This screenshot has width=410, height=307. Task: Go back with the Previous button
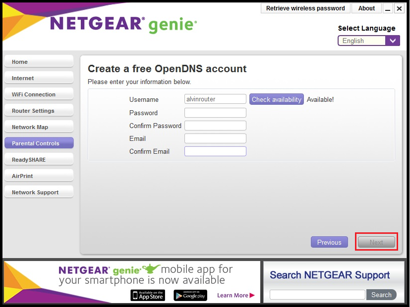pyautogui.click(x=329, y=242)
